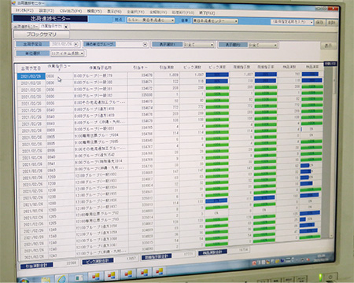Open Internet Explorer from the taskbar
Viewport: 354px width, 283px height.
pyautogui.click(x=62, y=278)
